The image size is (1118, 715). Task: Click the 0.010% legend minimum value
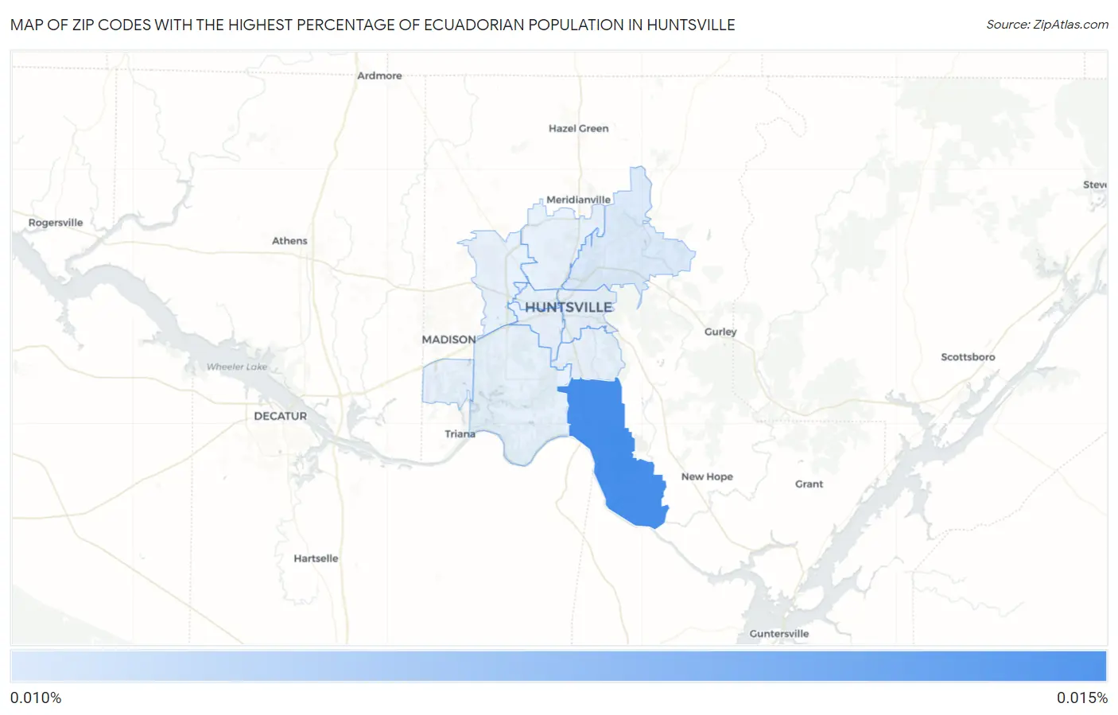pos(36,698)
